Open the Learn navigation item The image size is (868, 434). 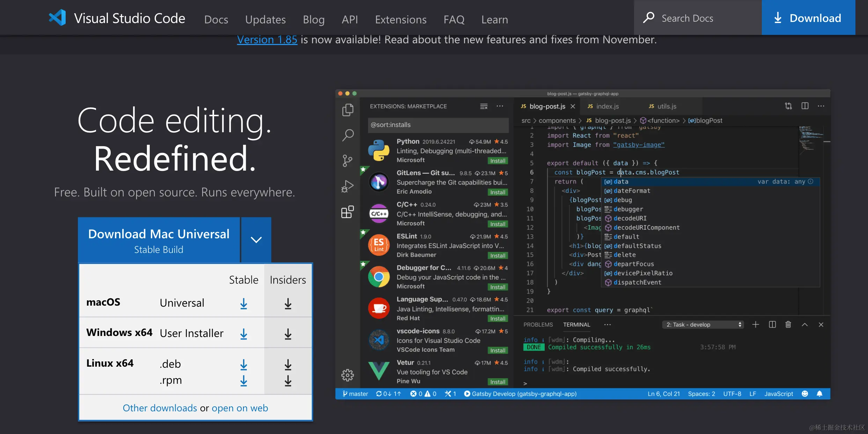click(494, 20)
